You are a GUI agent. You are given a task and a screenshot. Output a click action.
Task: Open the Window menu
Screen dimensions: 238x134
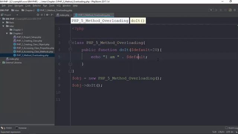click(x=67, y=6)
